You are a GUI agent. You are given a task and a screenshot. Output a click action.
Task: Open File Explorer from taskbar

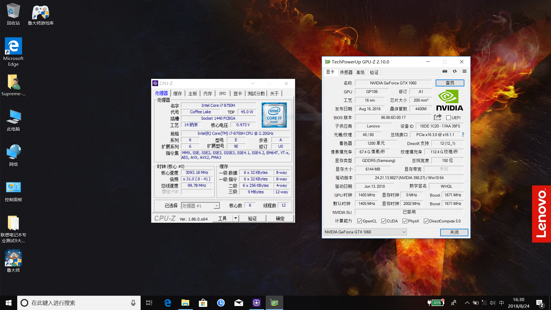pos(185,303)
